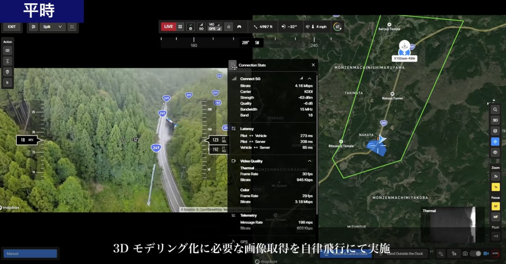
Task: Open the map layers selector
Action: (495, 131)
